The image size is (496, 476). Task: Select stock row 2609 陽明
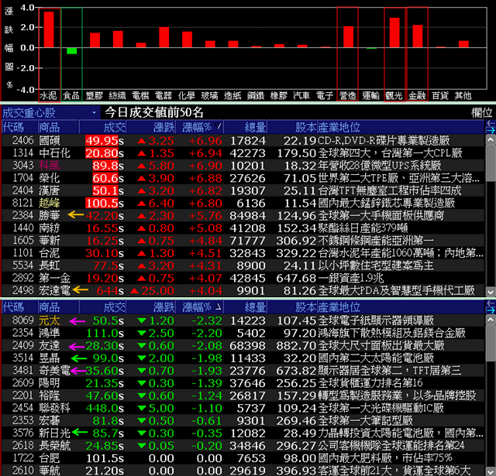[x=243, y=383]
